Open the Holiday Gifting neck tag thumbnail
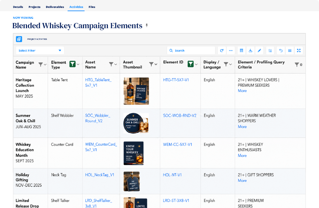 click(x=132, y=181)
